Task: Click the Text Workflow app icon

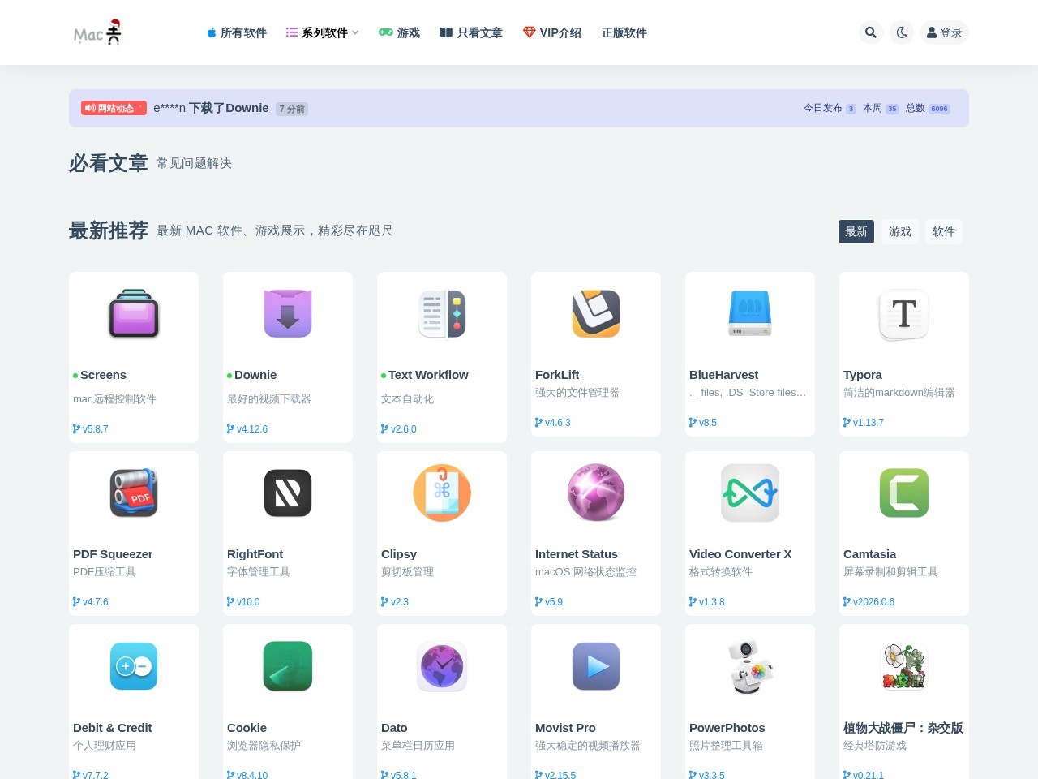Action: pos(442,313)
